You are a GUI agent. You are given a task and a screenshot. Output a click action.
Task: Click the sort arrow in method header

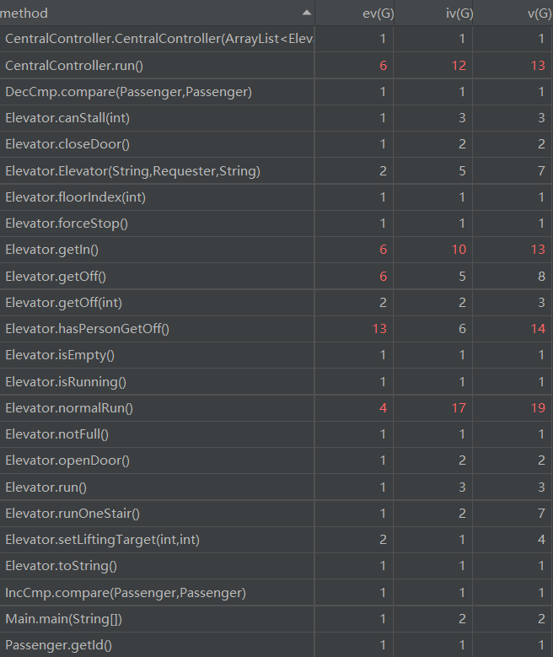(307, 13)
